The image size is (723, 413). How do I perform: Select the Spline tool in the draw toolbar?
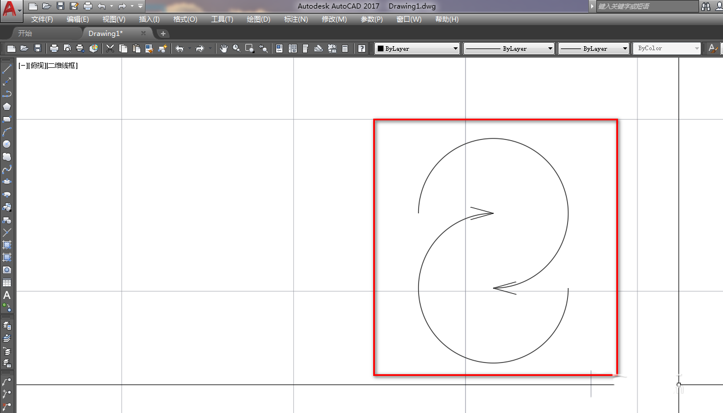click(x=7, y=169)
